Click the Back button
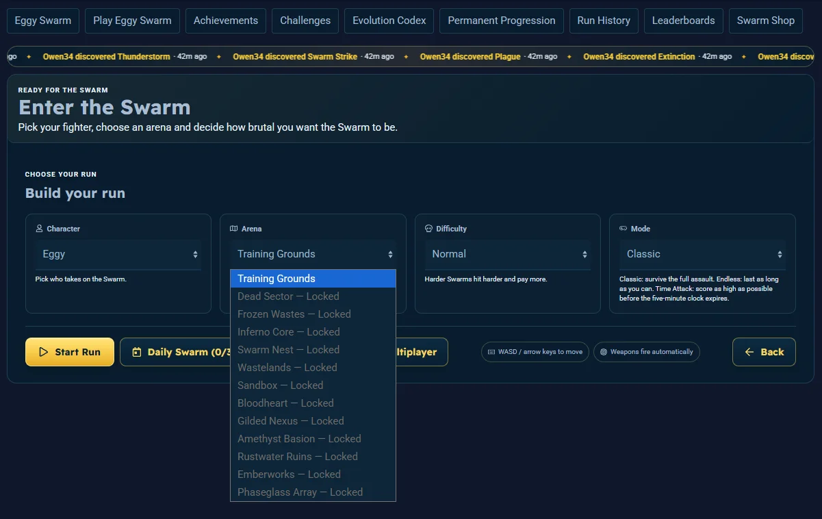Screen dimensions: 822x519 (764, 352)
